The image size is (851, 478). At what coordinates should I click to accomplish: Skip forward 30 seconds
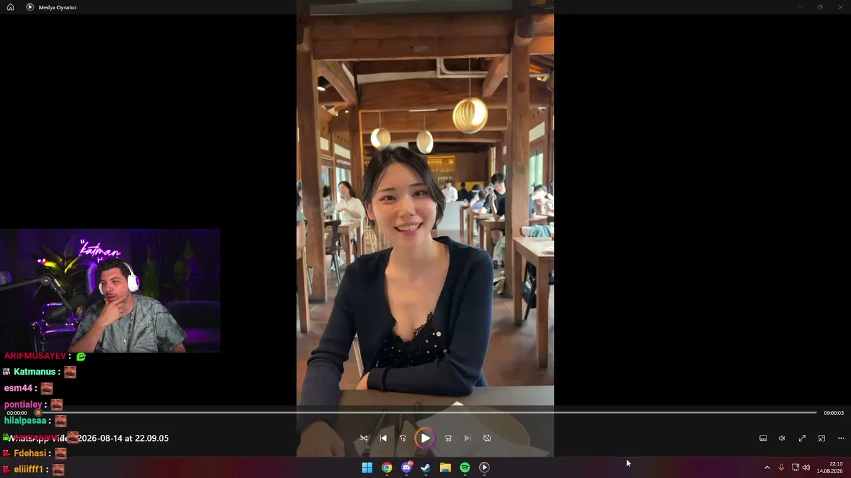448,438
